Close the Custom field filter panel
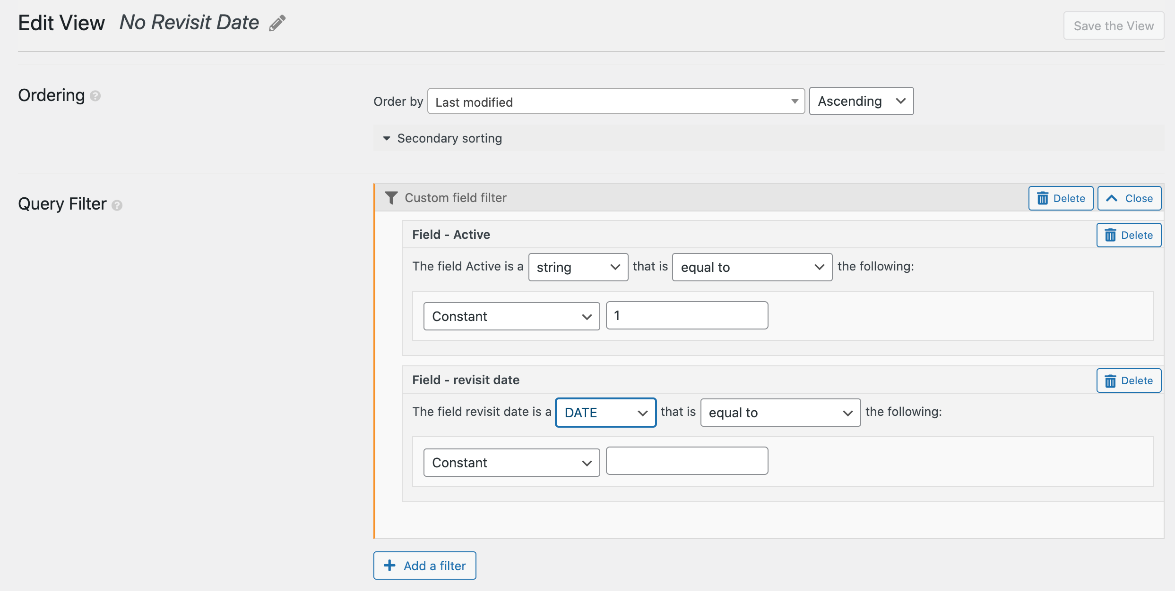The width and height of the screenshot is (1175, 591). coord(1129,198)
